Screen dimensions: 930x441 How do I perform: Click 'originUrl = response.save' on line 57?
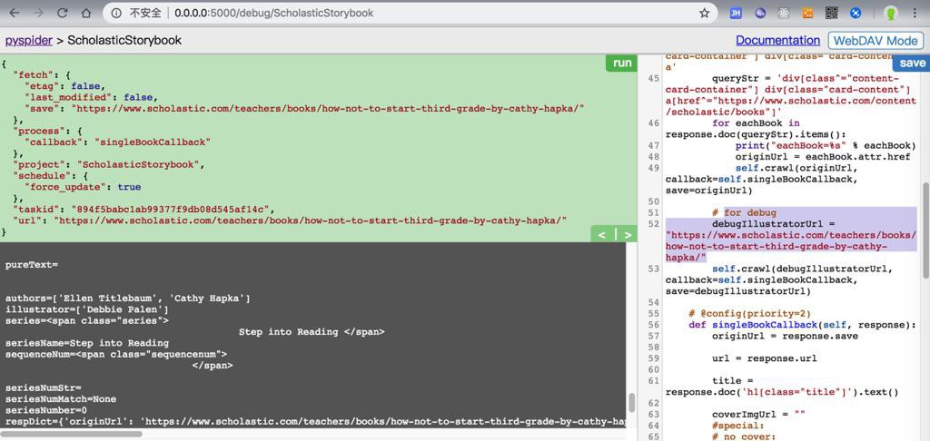[x=786, y=336]
